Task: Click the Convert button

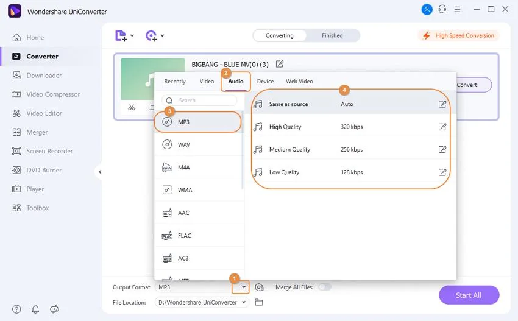Action: (x=474, y=85)
